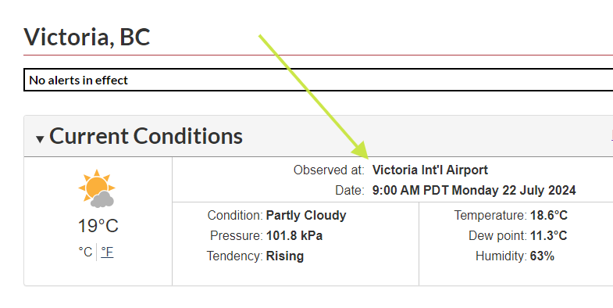Click the large 19°C temperature reading
613x308 pixels.
pyautogui.click(x=98, y=226)
